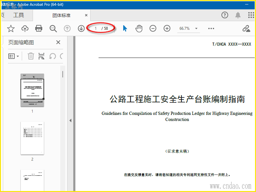The height and width of the screenshot is (192, 256).
Task: Select page 2 thumbnail
Action: coord(32,138)
